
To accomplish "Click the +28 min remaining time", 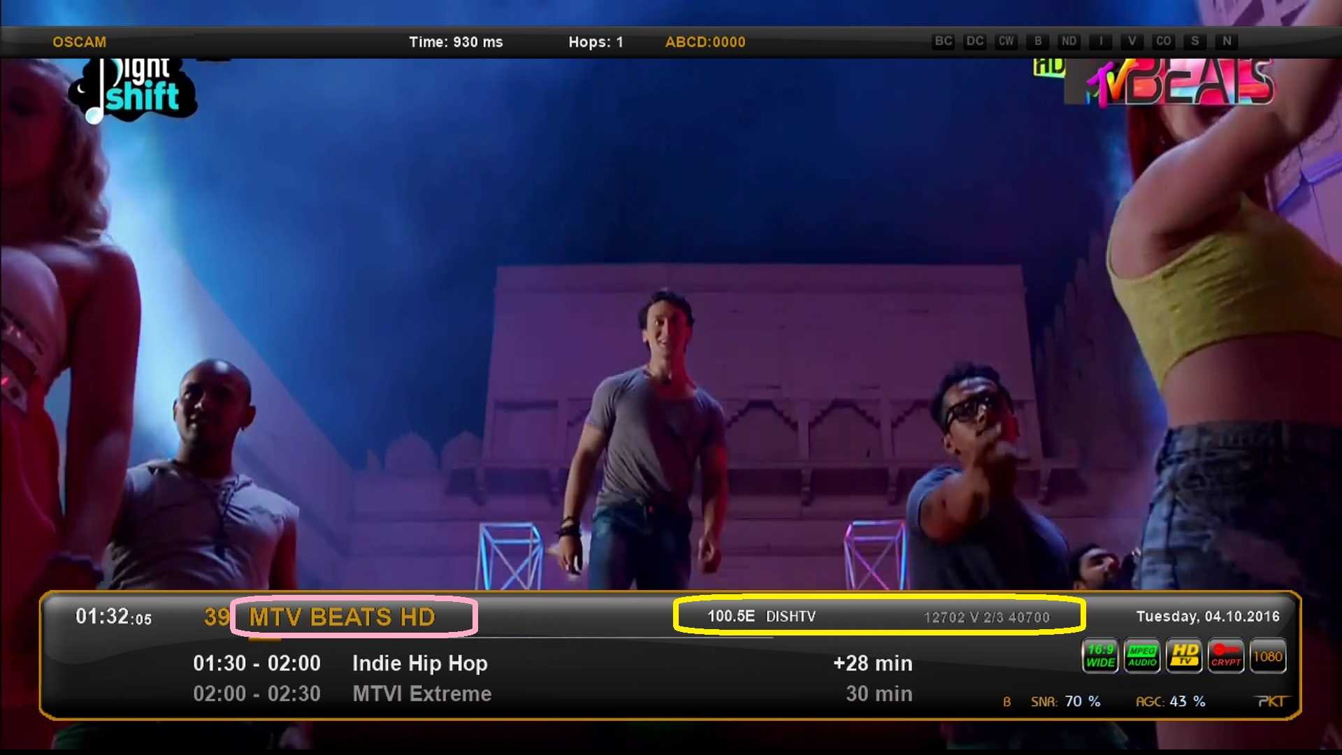I will [x=873, y=663].
